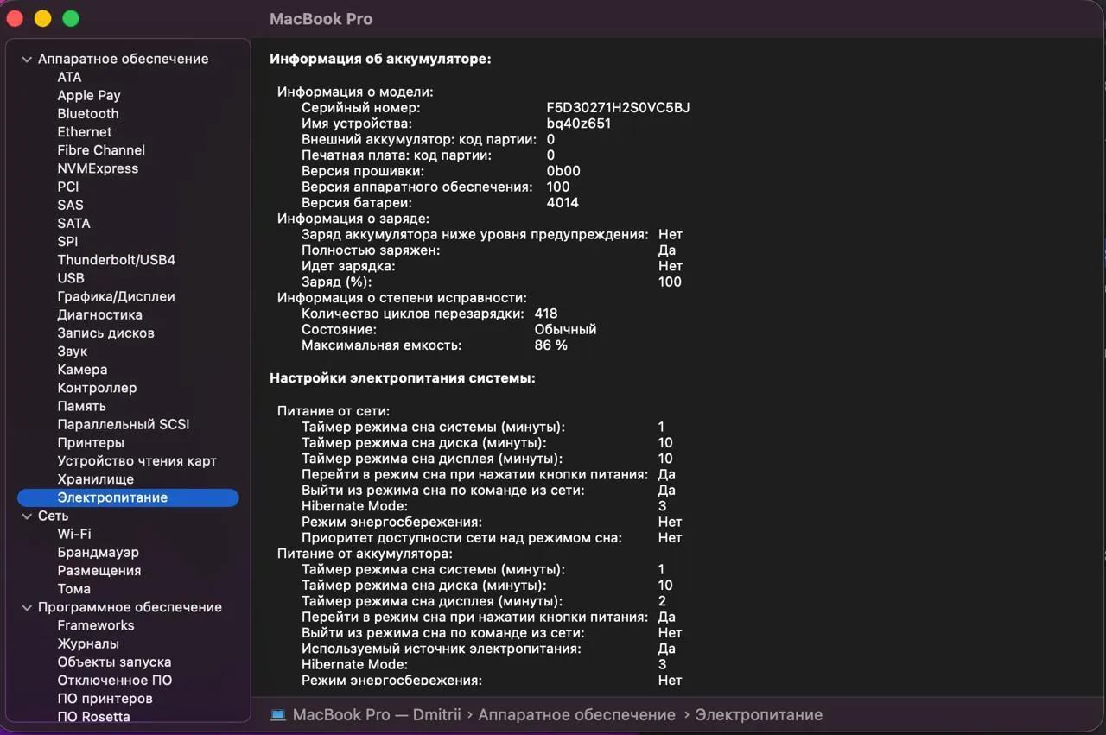Open Хранилище in the hardware list

[96, 479]
